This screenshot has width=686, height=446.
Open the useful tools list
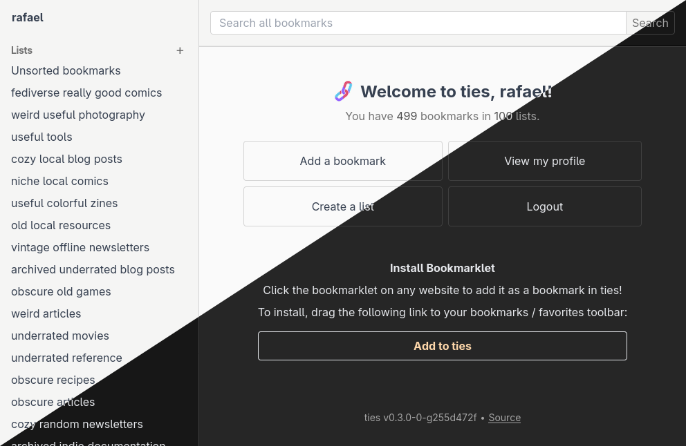click(41, 137)
